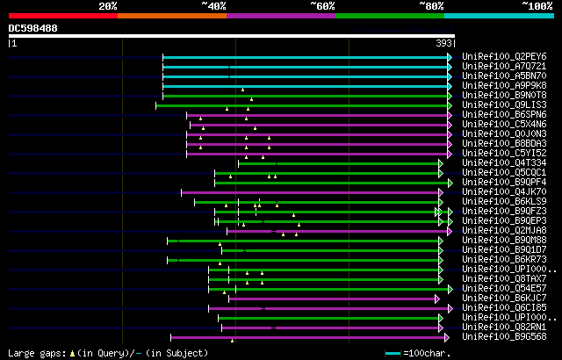Click the cyan arrowhead ending the Q2PEY6 alignment

[450, 57]
